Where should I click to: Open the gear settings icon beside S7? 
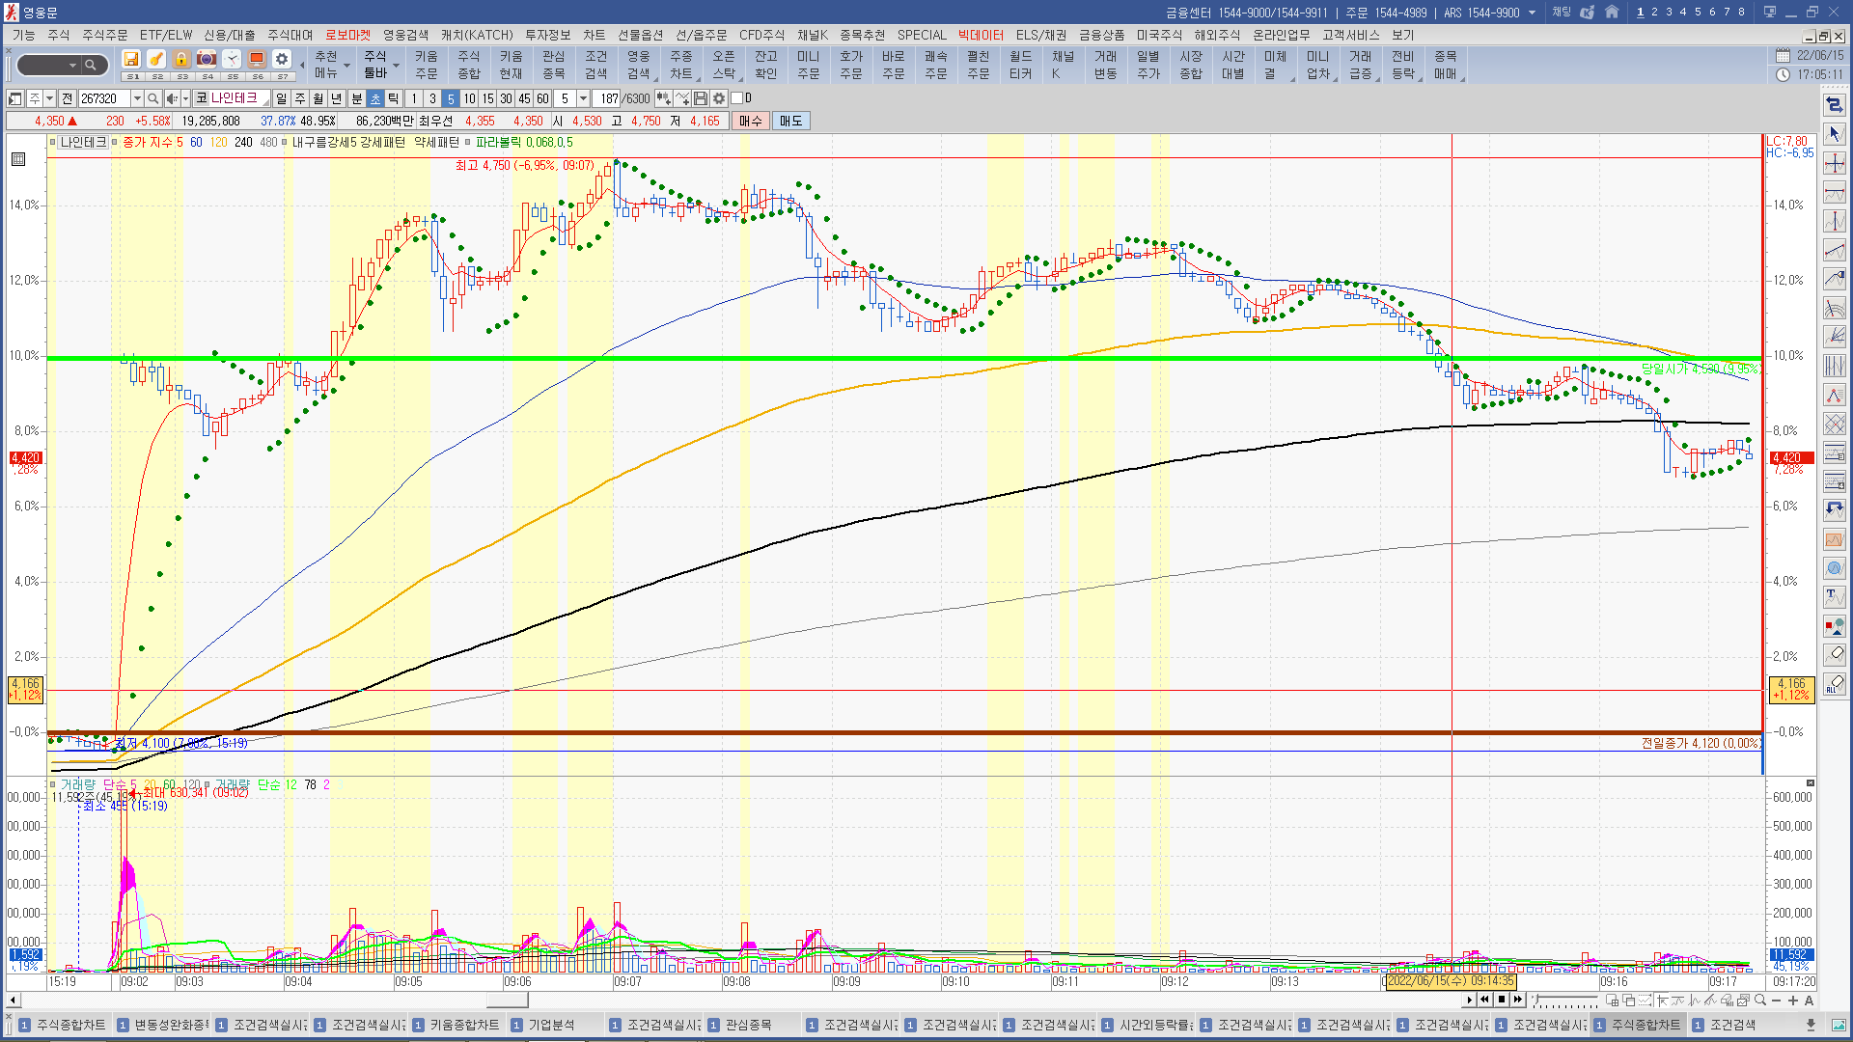(281, 60)
